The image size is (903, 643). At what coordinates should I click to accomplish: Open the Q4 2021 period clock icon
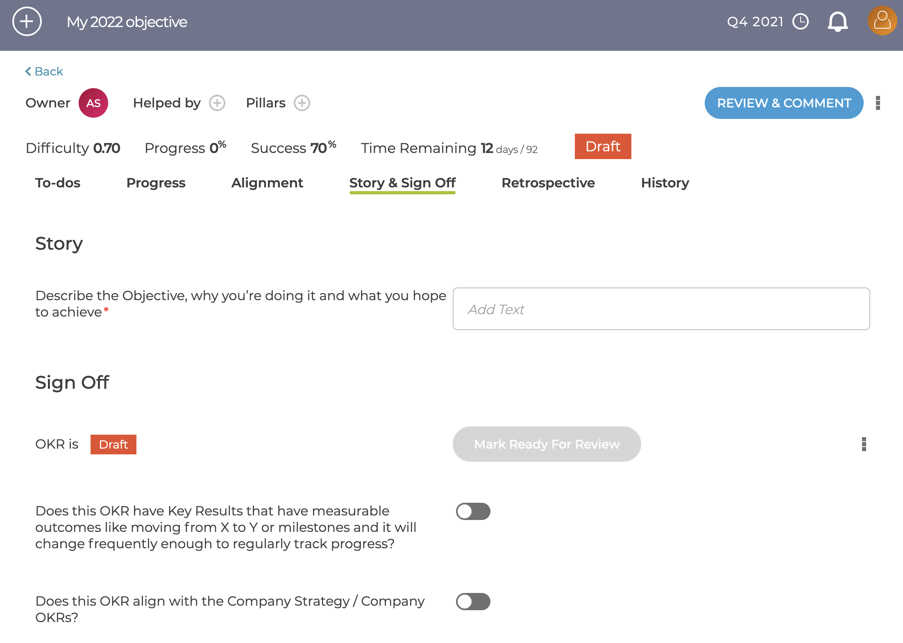point(801,21)
